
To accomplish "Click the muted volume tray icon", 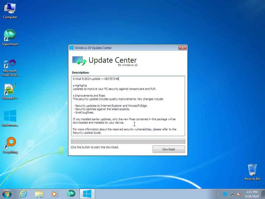I will coord(239,194).
